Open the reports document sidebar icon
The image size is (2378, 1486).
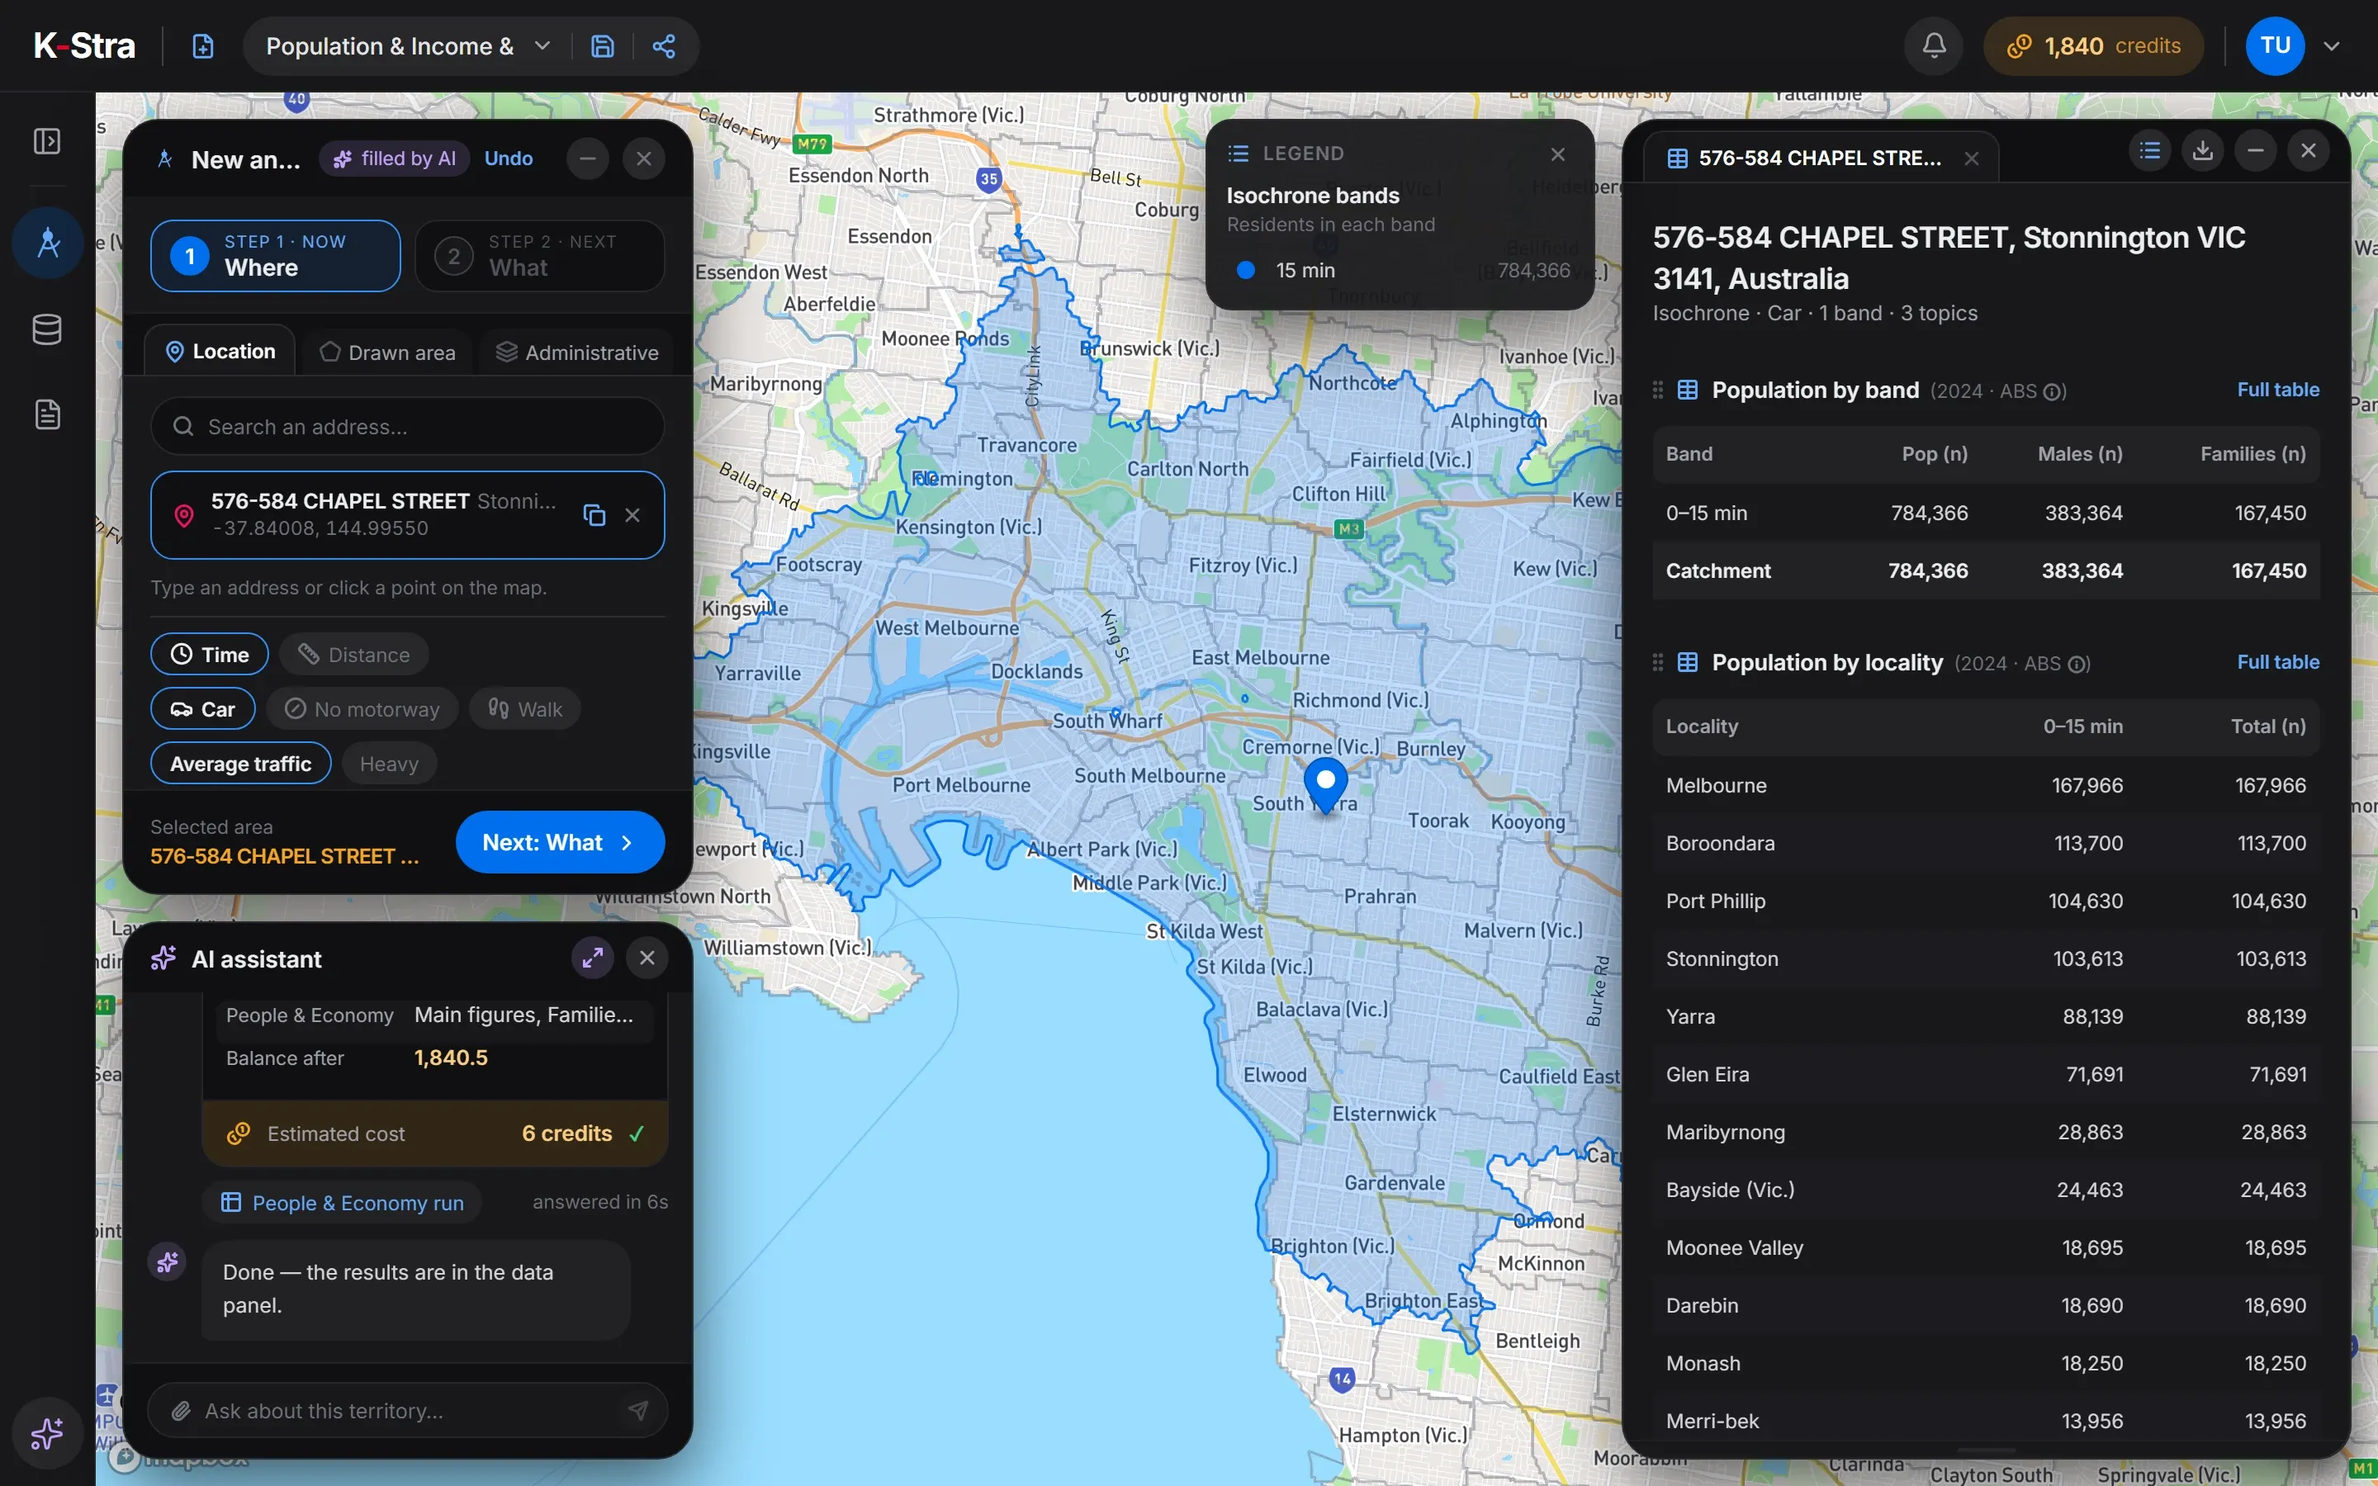(x=47, y=414)
